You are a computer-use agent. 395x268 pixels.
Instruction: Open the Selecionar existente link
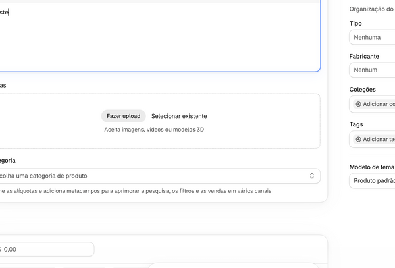(x=179, y=116)
